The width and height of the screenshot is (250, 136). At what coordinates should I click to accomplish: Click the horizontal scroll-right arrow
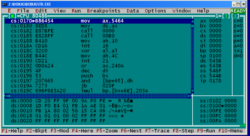coord(189,96)
